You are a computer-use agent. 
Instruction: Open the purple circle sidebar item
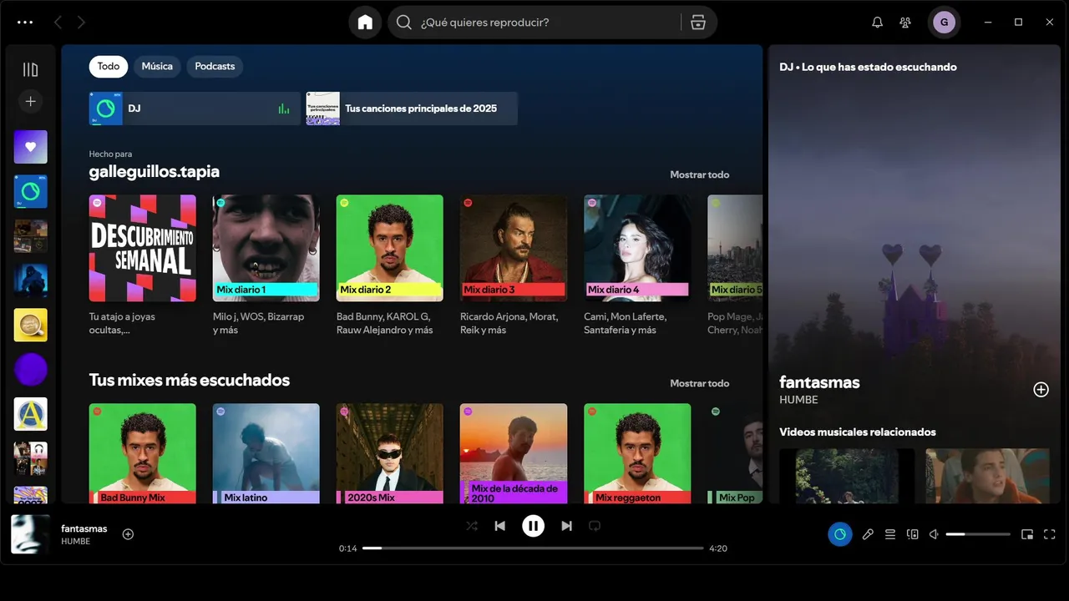(x=30, y=369)
